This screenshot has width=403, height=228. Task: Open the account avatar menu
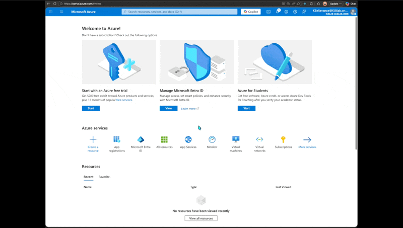coord(353,12)
